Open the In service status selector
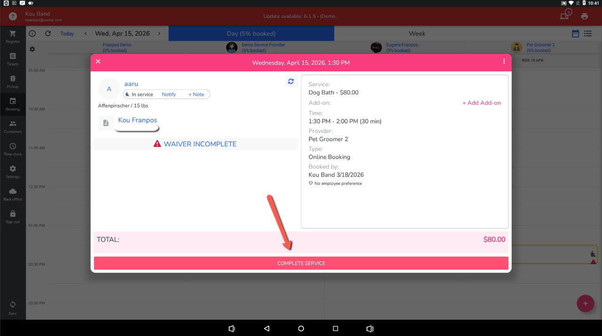Image resolution: width=602 pixels, height=336 pixels. coord(140,94)
